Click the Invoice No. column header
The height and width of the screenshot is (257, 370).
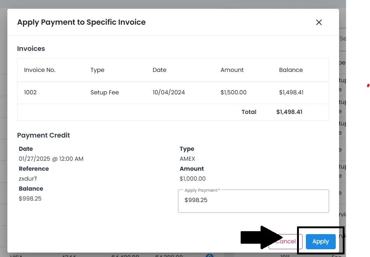point(40,70)
